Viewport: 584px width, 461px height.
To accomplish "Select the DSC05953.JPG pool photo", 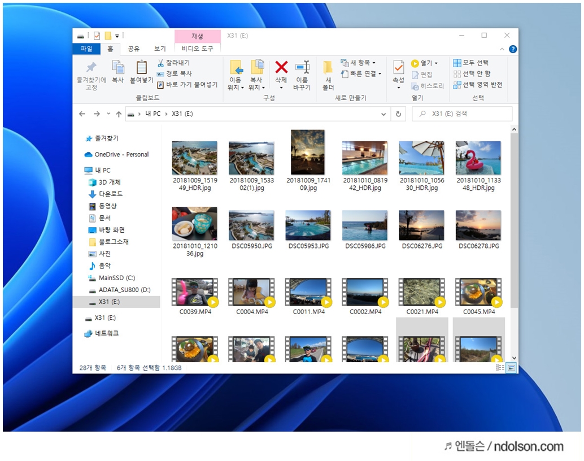I will click(308, 225).
